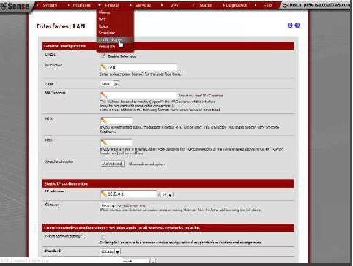Open the Services menu
Image resolution: width=353 pixels, height=266 pixels.
pyautogui.click(x=144, y=5)
